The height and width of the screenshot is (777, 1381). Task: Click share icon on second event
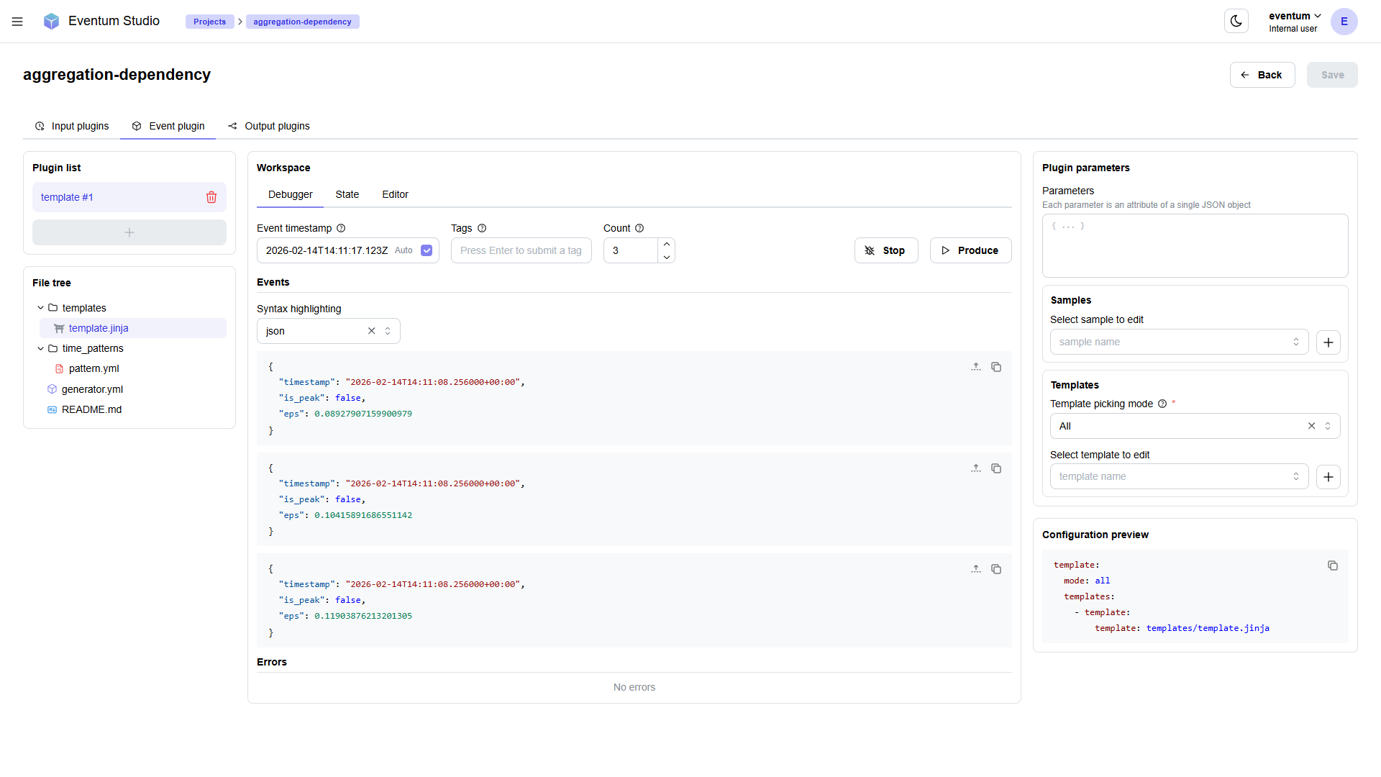[976, 468]
